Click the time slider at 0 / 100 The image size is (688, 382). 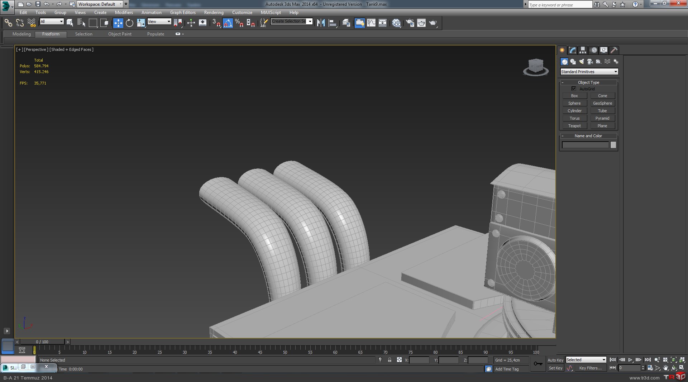point(42,342)
